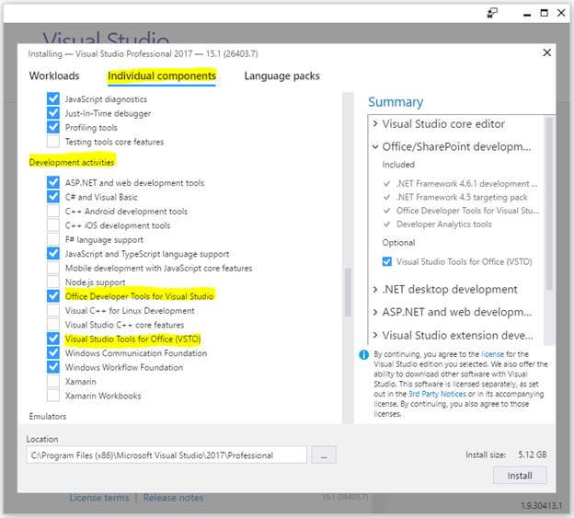574x518 pixels.
Task: Click the install Location path field
Action: pos(166,455)
